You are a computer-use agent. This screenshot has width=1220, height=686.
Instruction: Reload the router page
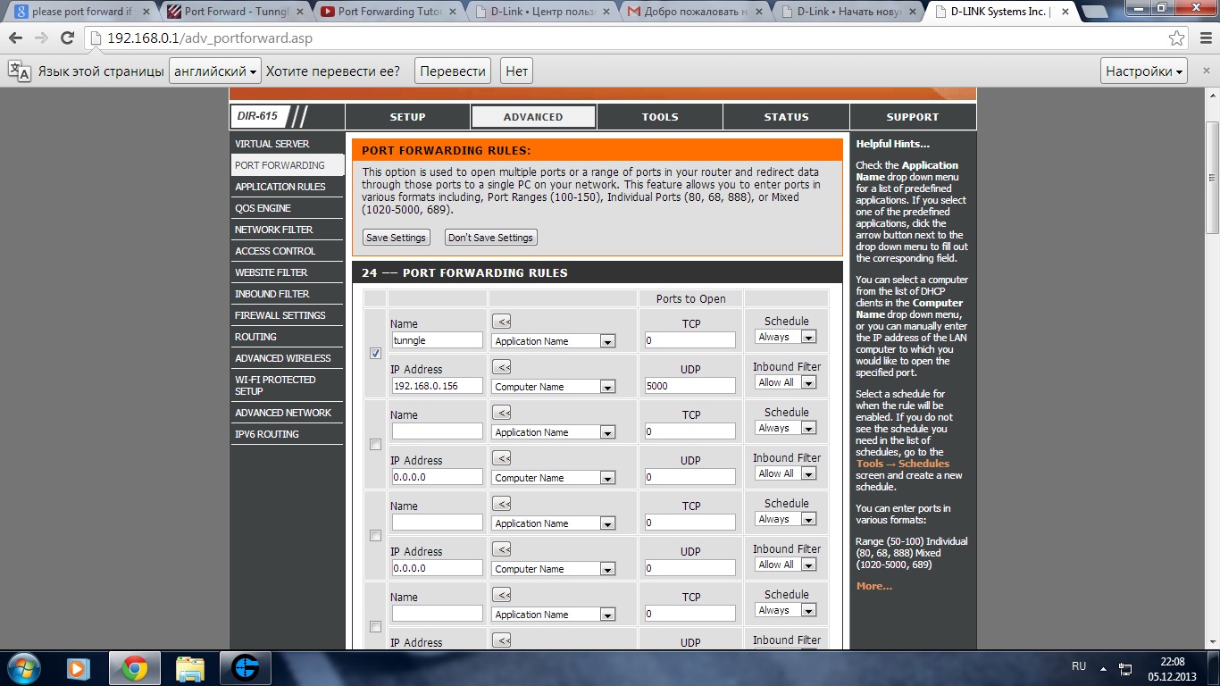pos(67,38)
